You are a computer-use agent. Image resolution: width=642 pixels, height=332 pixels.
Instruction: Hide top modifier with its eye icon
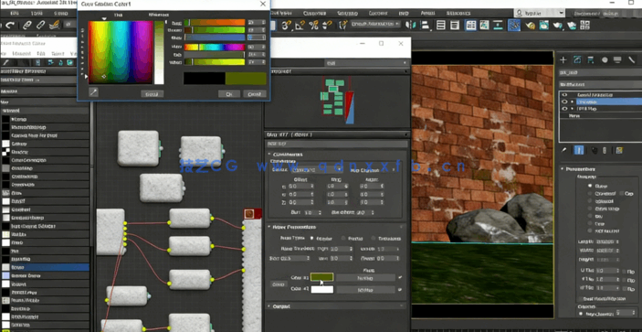[564, 95]
